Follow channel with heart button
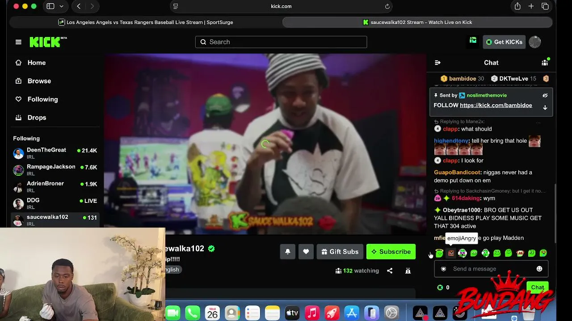The image size is (572, 321). coord(306,252)
